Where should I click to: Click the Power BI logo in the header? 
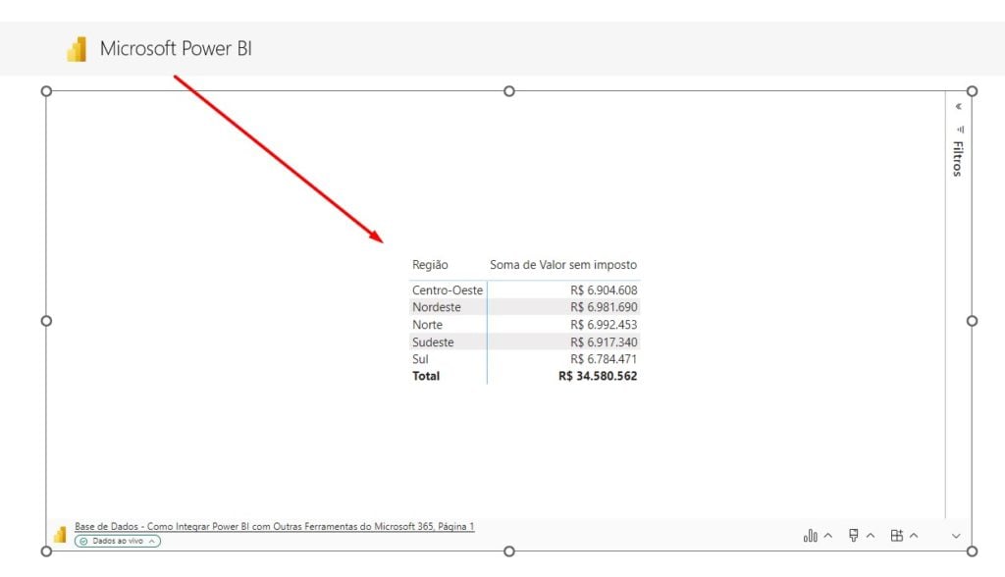[77, 47]
